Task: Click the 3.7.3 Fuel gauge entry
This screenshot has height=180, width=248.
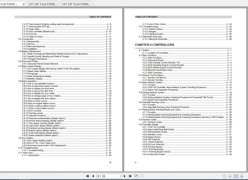Action: pyautogui.click(x=67, y=74)
